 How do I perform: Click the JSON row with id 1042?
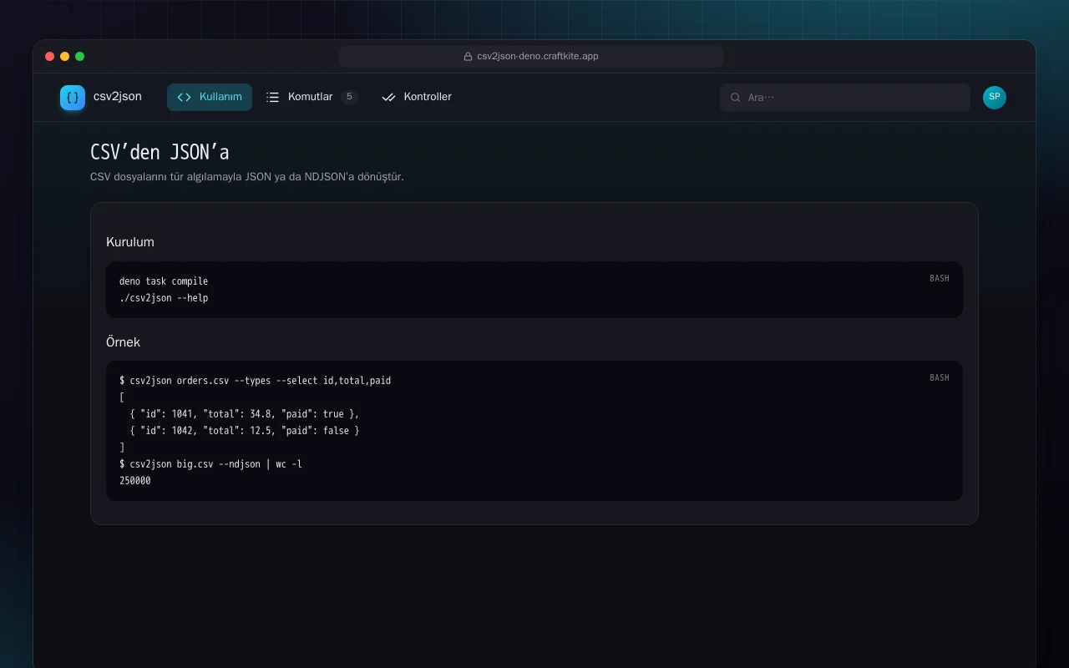(245, 431)
